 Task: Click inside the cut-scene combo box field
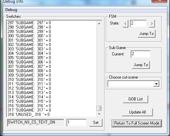tap(131, 84)
